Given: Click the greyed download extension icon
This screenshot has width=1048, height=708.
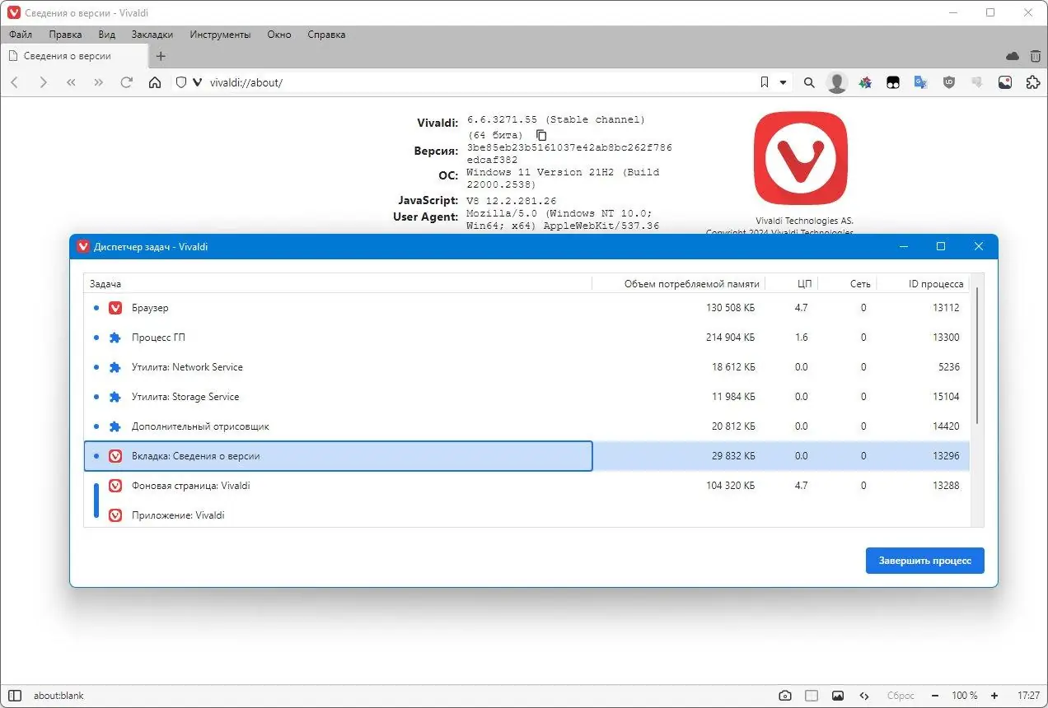Looking at the screenshot, I should (x=977, y=82).
